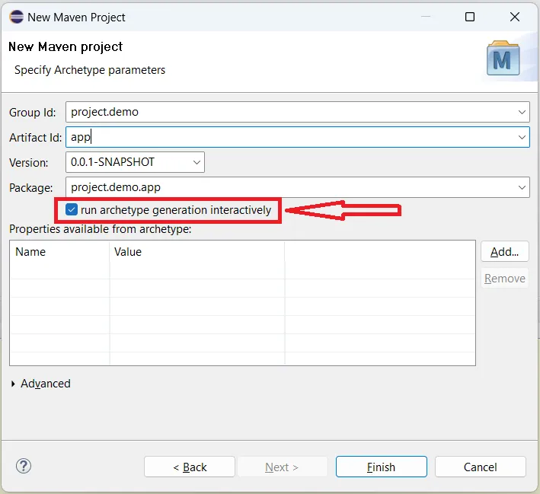Click the Add... property button
540x494 pixels.
(x=504, y=252)
